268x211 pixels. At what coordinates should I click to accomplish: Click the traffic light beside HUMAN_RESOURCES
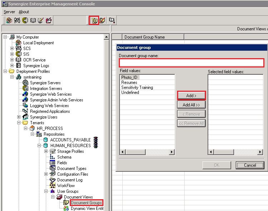click(96, 145)
